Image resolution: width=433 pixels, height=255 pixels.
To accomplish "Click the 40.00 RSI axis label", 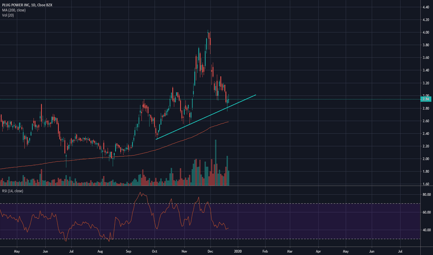I will click(426, 230).
